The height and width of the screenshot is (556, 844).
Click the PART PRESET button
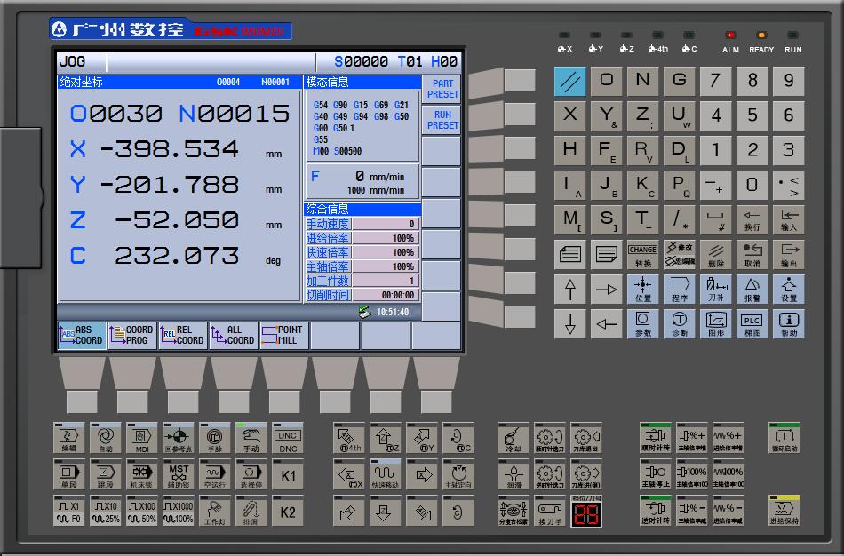(442, 90)
